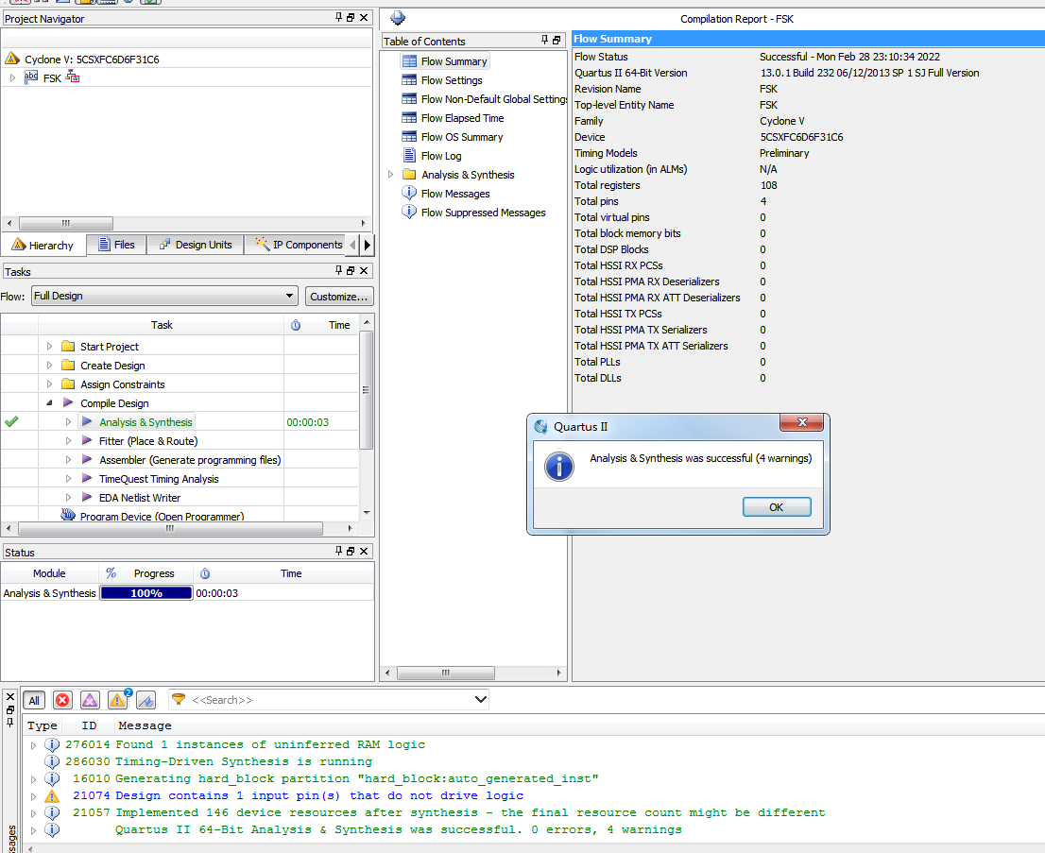Toggle the All messages filter button
The height and width of the screenshot is (853, 1045).
(x=34, y=700)
